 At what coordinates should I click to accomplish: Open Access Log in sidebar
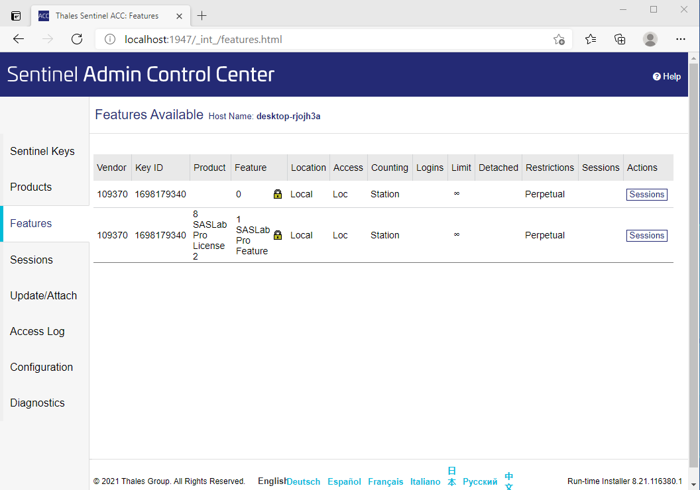37,331
